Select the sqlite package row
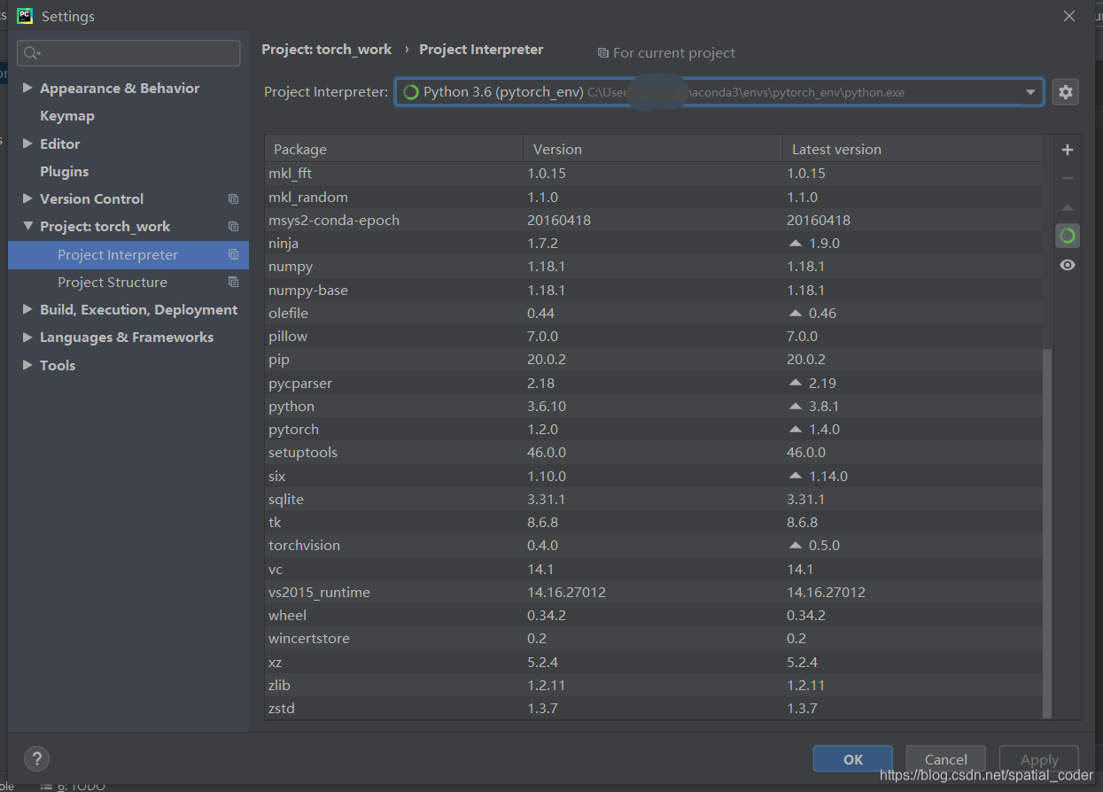This screenshot has width=1103, height=792. tap(654, 500)
